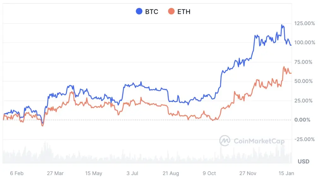323x183 pixels.
Task: Select the 27 Mar date marker
Action: pyautogui.click(x=55, y=173)
